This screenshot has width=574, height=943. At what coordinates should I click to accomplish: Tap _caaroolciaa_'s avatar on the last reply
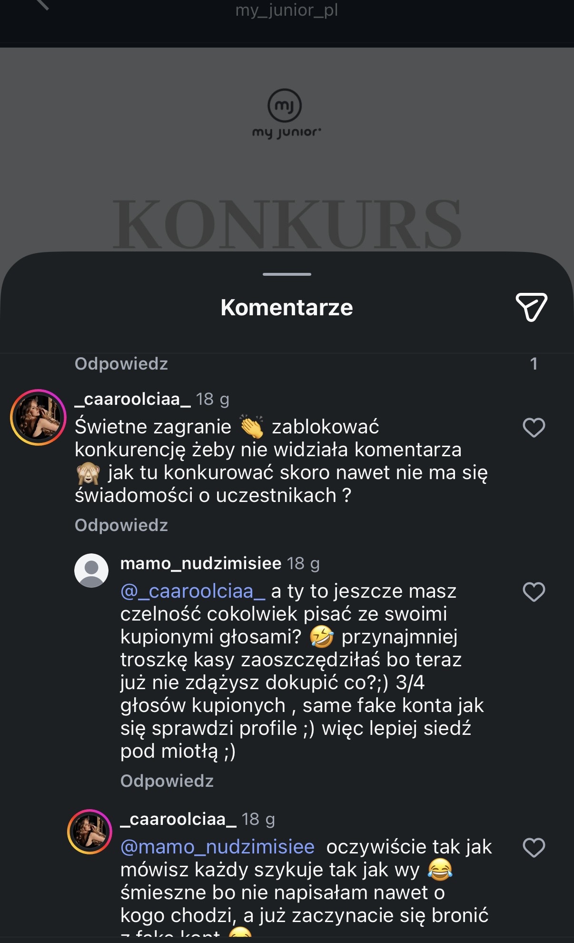89,832
